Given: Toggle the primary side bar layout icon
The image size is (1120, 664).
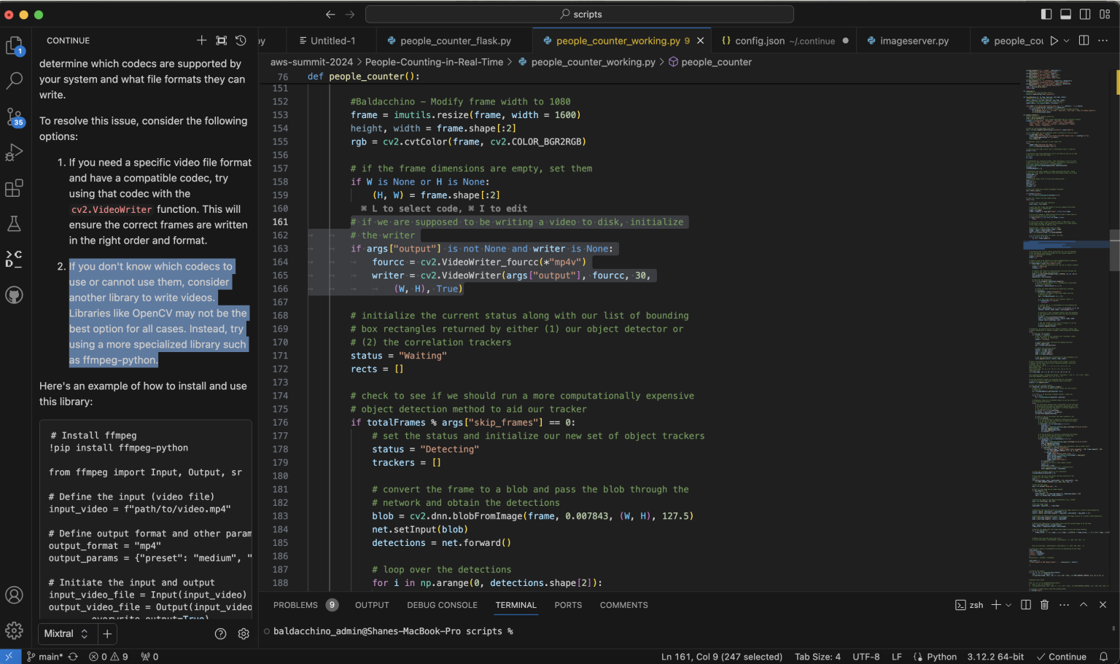Looking at the screenshot, I should pos(1046,14).
